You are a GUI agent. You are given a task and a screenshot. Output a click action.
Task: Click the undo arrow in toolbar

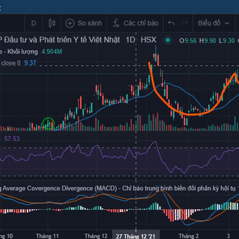tap(171, 23)
